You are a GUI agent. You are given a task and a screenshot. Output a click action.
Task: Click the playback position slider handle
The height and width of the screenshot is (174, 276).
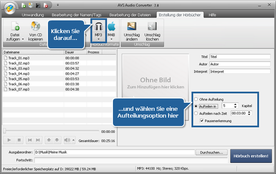[x=5, y=131]
